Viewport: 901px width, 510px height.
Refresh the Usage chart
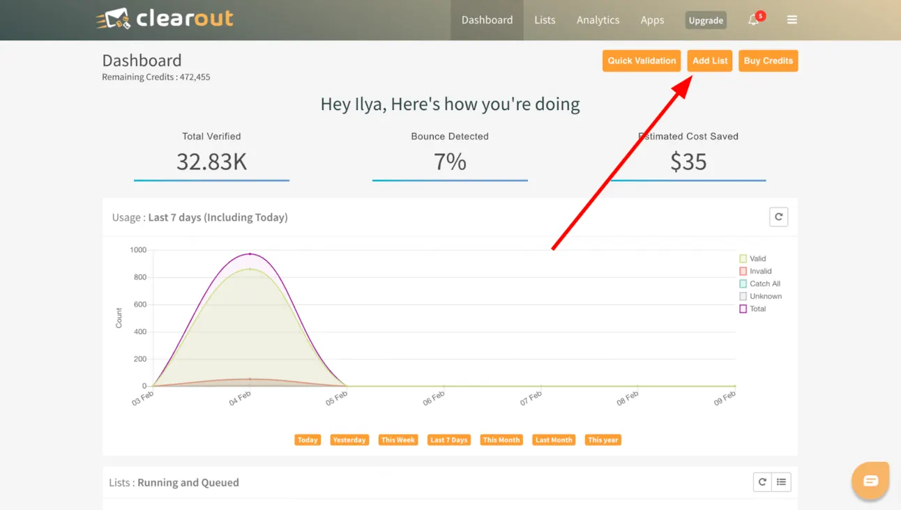tap(778, 217)
